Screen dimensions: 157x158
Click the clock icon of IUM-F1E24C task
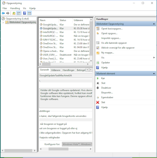click(x=41, y=40)
